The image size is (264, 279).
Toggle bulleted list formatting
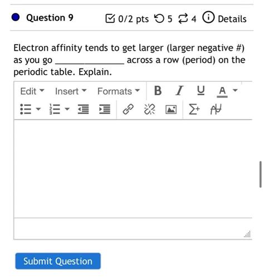pos(26,109)
